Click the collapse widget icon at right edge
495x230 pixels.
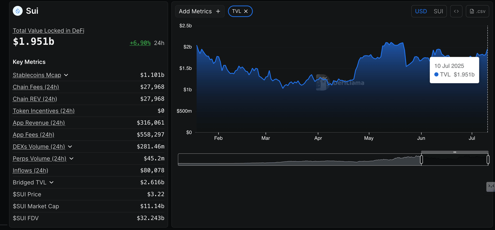(x=490, y=186)
